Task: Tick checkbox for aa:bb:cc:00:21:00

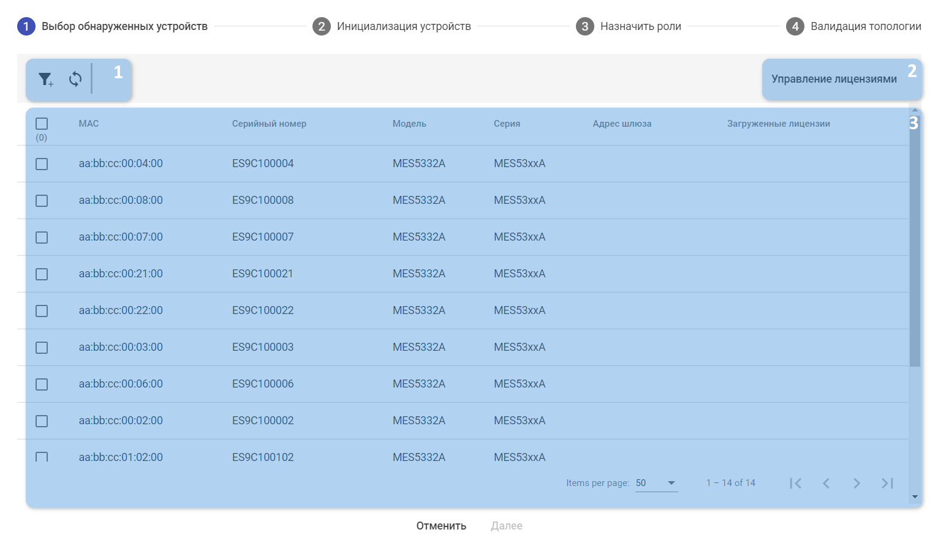Action: click(42, 274)
